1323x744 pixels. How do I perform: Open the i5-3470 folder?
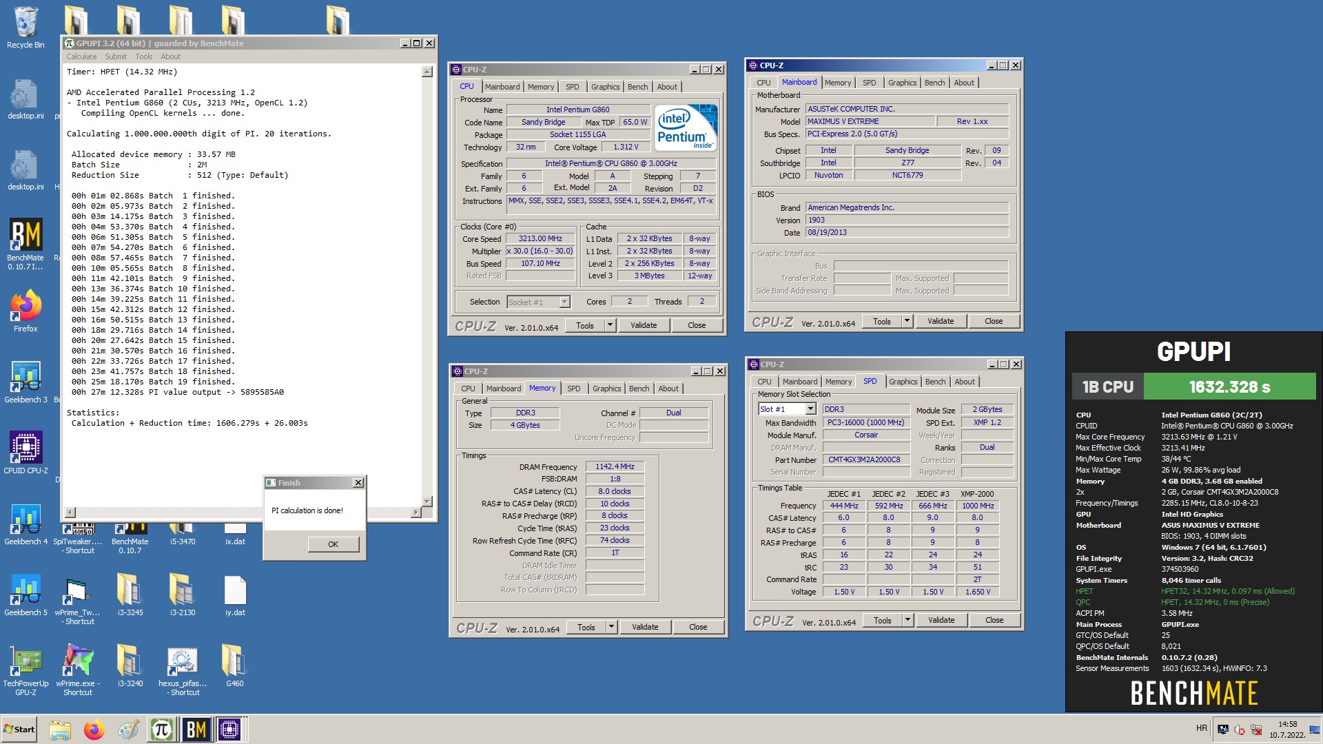tap(183, 536)
